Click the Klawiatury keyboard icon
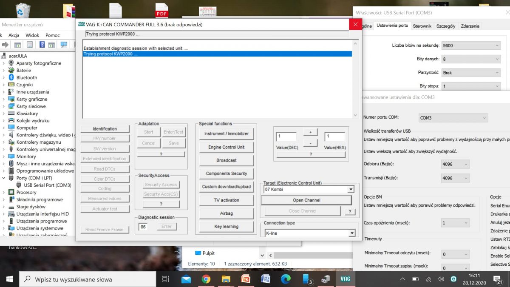Viewport: 510px width, 287px height. tap(12, 114)
